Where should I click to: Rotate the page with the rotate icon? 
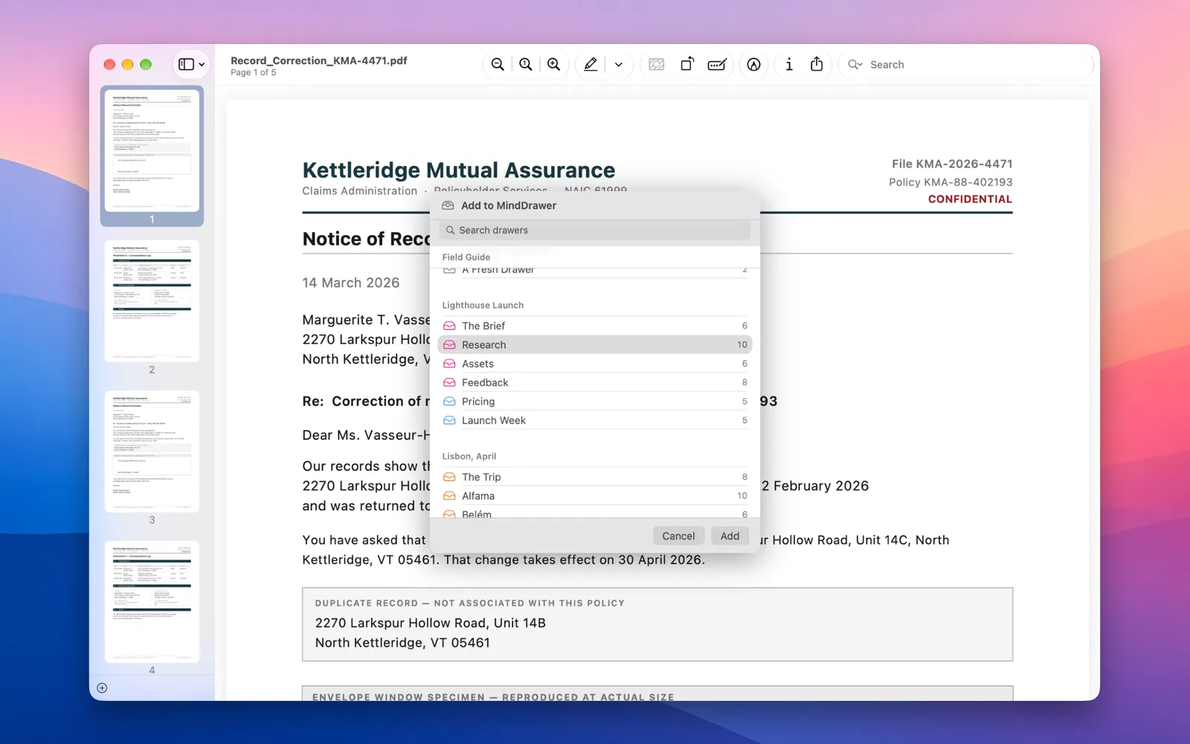coord(687,65)
